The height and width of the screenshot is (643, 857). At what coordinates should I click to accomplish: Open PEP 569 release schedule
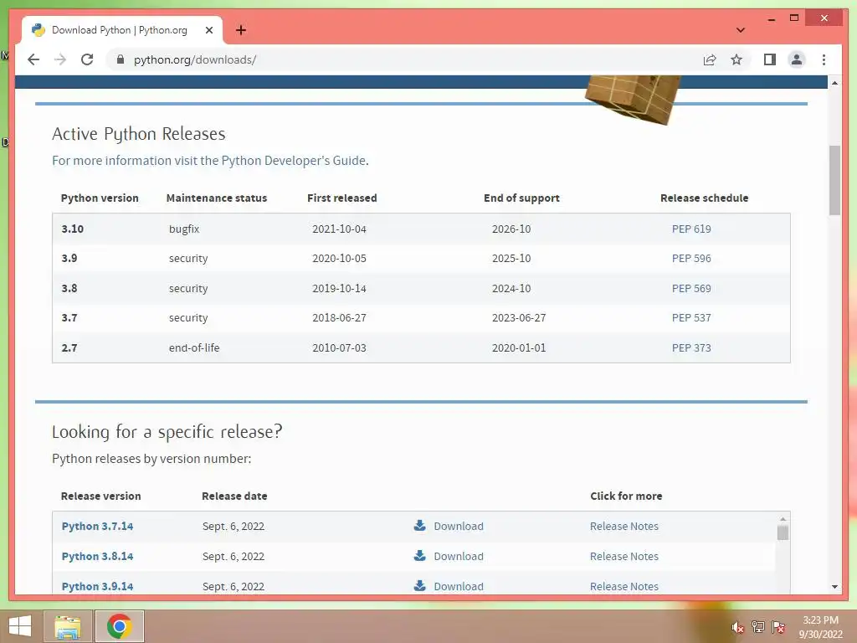691,289
